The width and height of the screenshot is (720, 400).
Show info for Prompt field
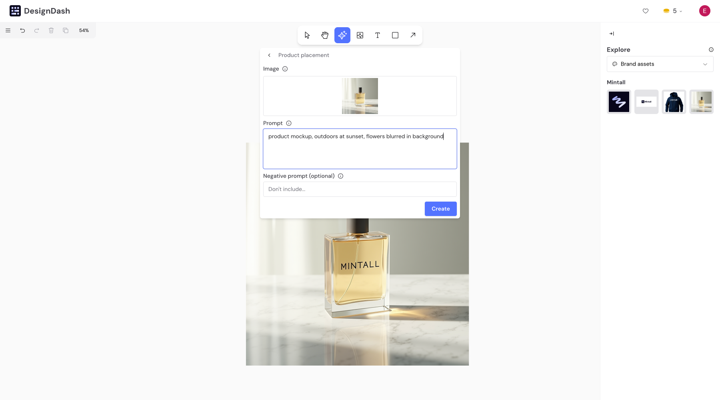(x=289, y=123)
